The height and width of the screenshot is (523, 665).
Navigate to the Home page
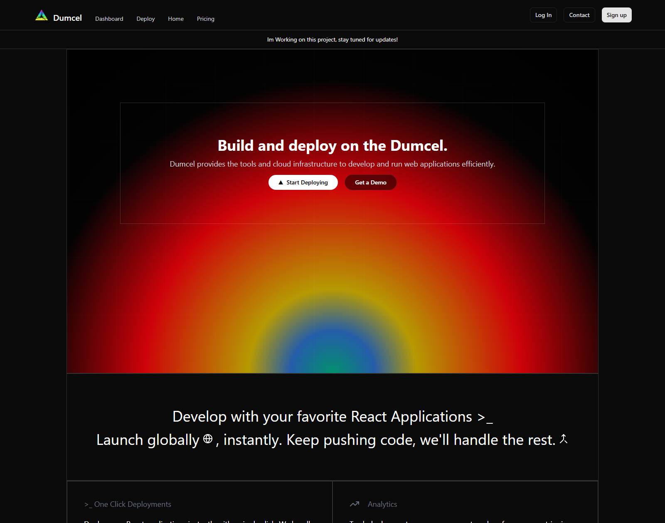[175, 19]
